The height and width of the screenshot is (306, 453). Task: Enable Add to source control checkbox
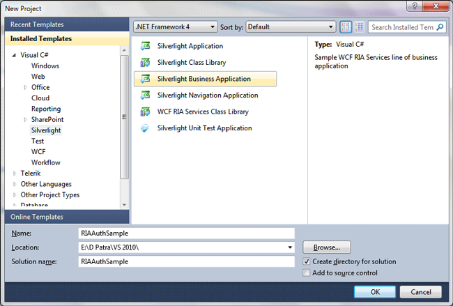pyautogui.click(x=307, y=273)
